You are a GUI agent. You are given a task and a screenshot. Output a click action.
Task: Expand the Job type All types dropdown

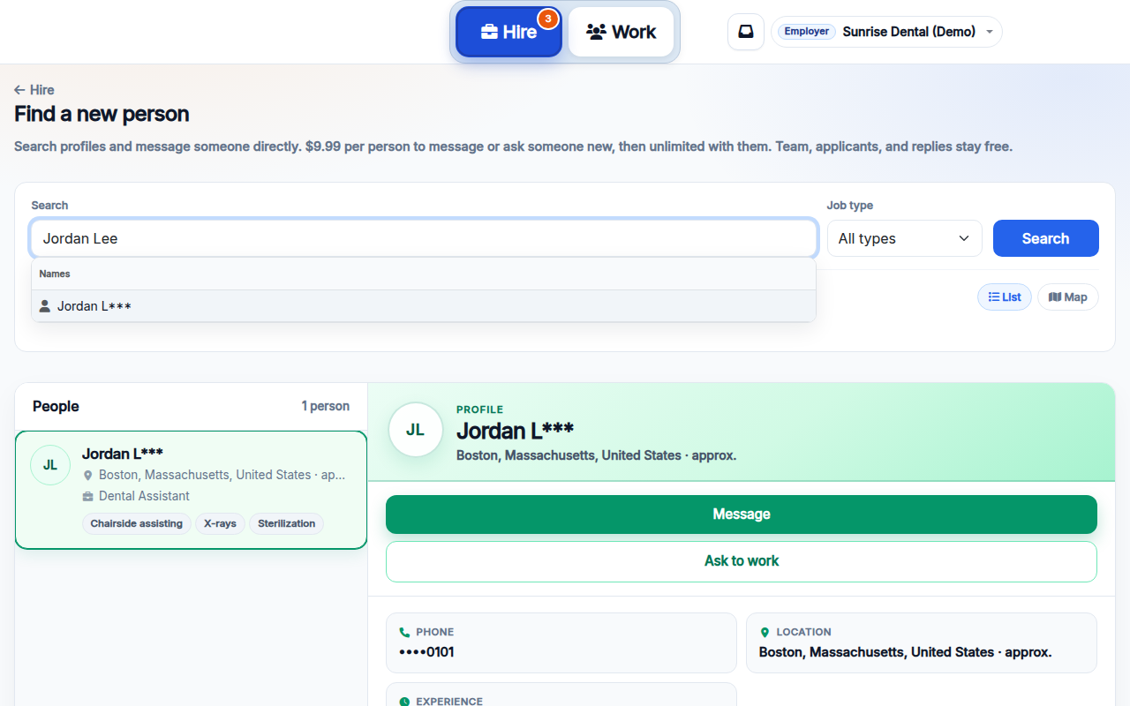point(905,238)
